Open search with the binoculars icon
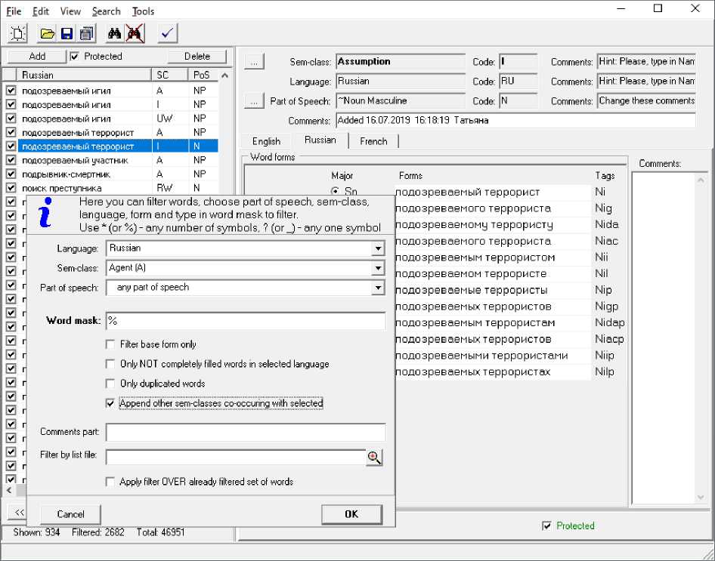Viewport: 715px width, 561px height. [115, 33]
